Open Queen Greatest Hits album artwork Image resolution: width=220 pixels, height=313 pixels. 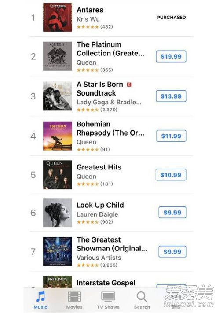tap(58, 175)
